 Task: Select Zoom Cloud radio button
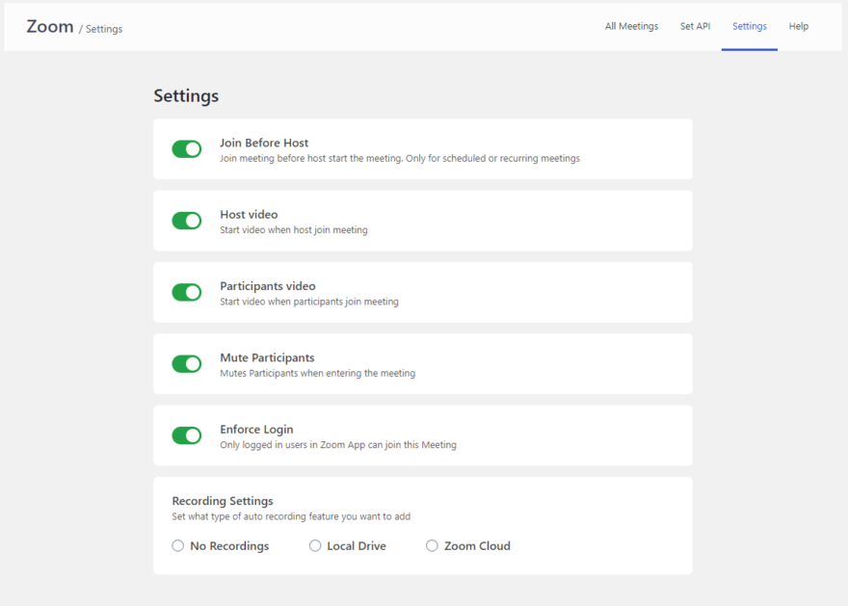432,545
